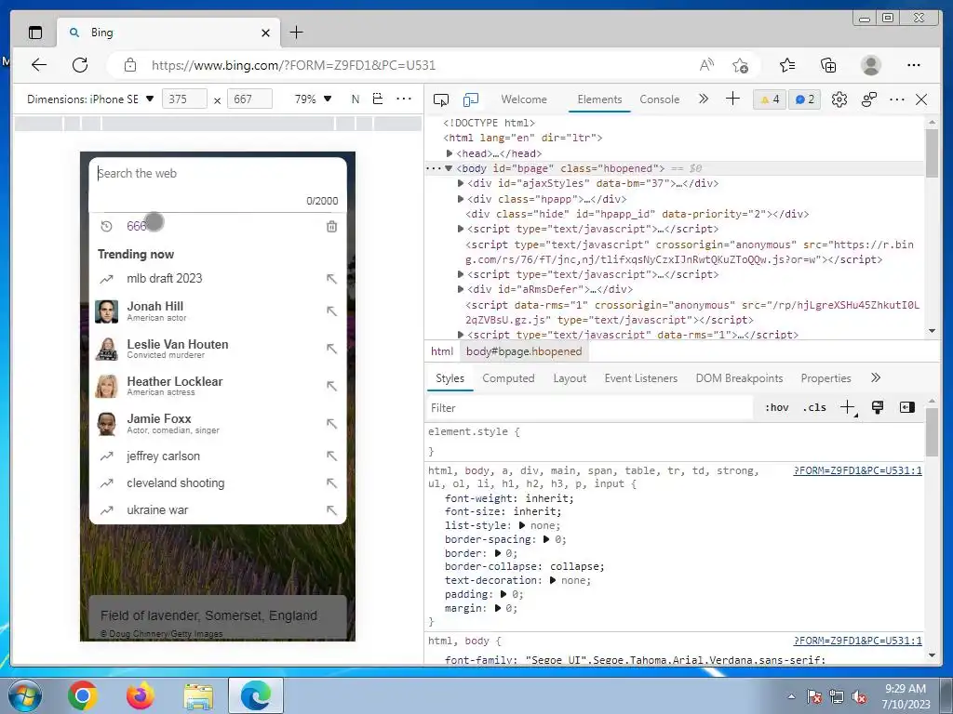Screen dimensions: 953x714
Task: Switch to the Computed tab
Action: coord(508,378)
